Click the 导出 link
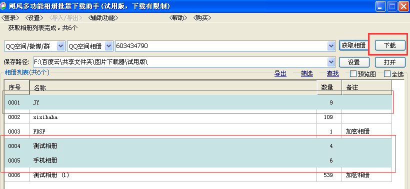Viewport: 410px width, 189px height. pyautogui.click(x=280, y=73)
